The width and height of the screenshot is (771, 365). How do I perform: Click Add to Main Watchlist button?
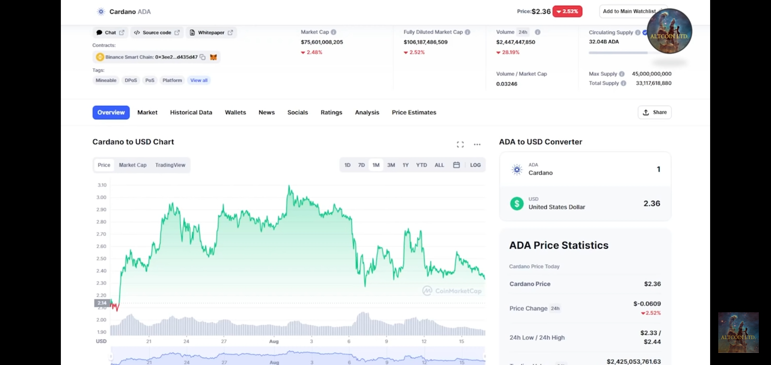tap(629, 11)
